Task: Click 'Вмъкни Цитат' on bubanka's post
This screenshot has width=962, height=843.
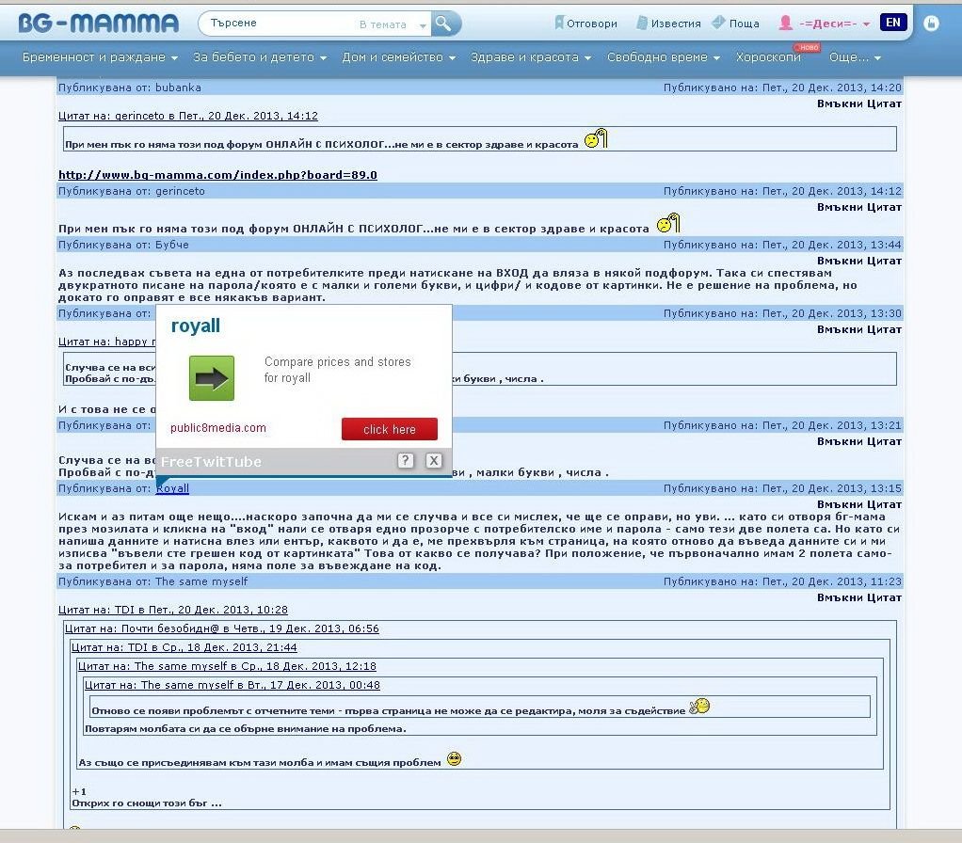Action: click(x=858, y=103)
